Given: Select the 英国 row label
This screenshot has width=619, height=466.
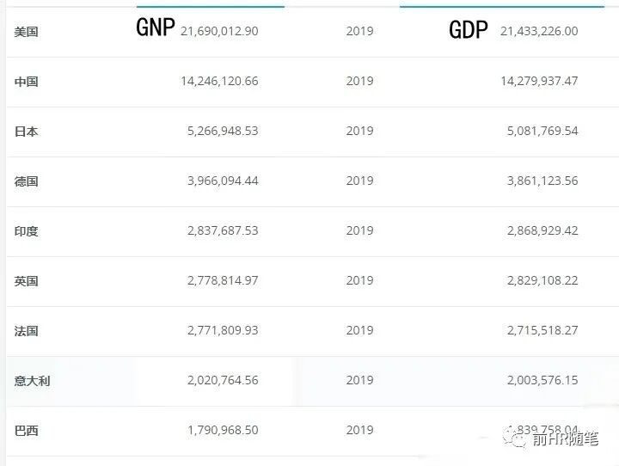Looking at the screenshot, I should pyautogui.click(x=27, y=281).
